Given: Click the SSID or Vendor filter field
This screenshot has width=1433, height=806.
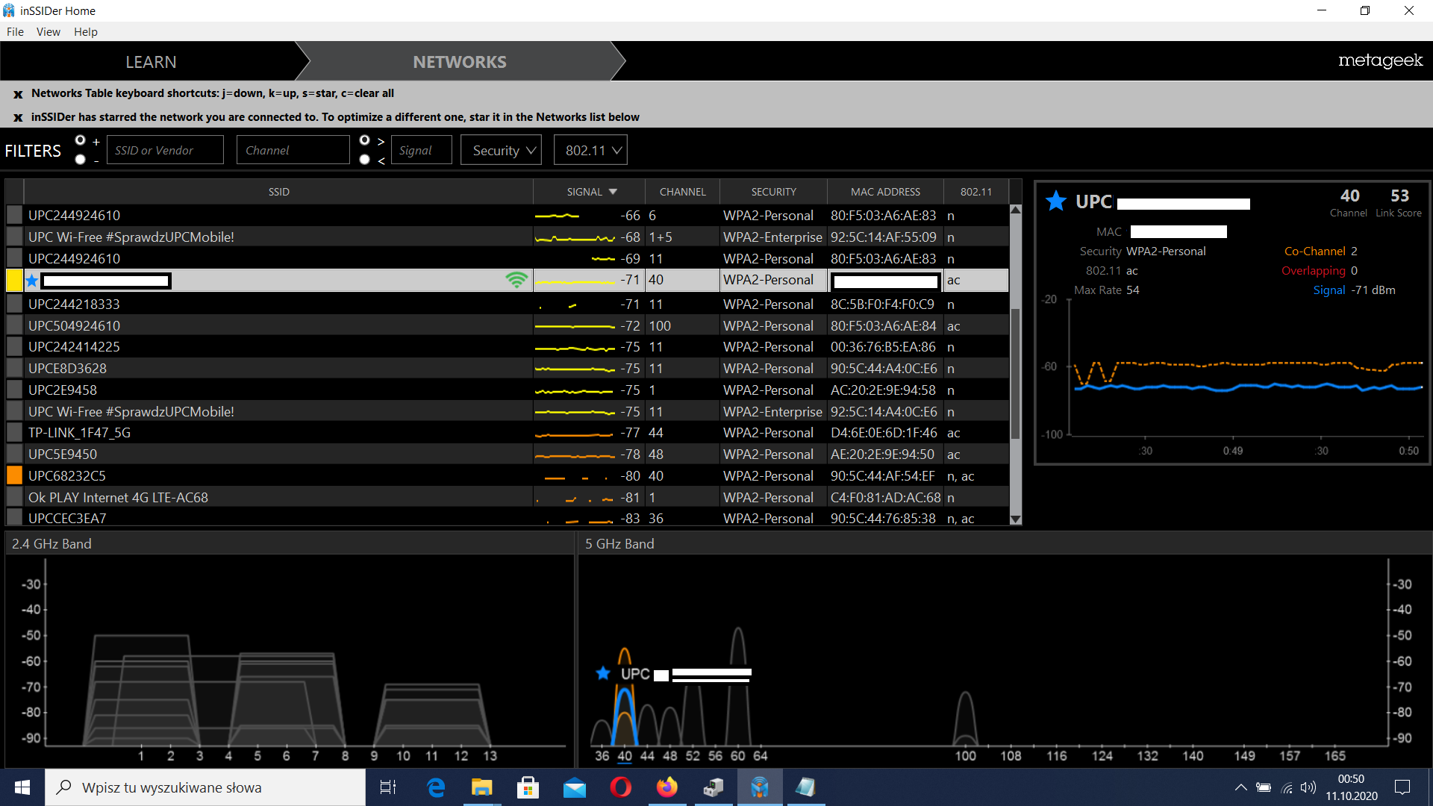Looking at the screenshot, I should coord(165,150).
